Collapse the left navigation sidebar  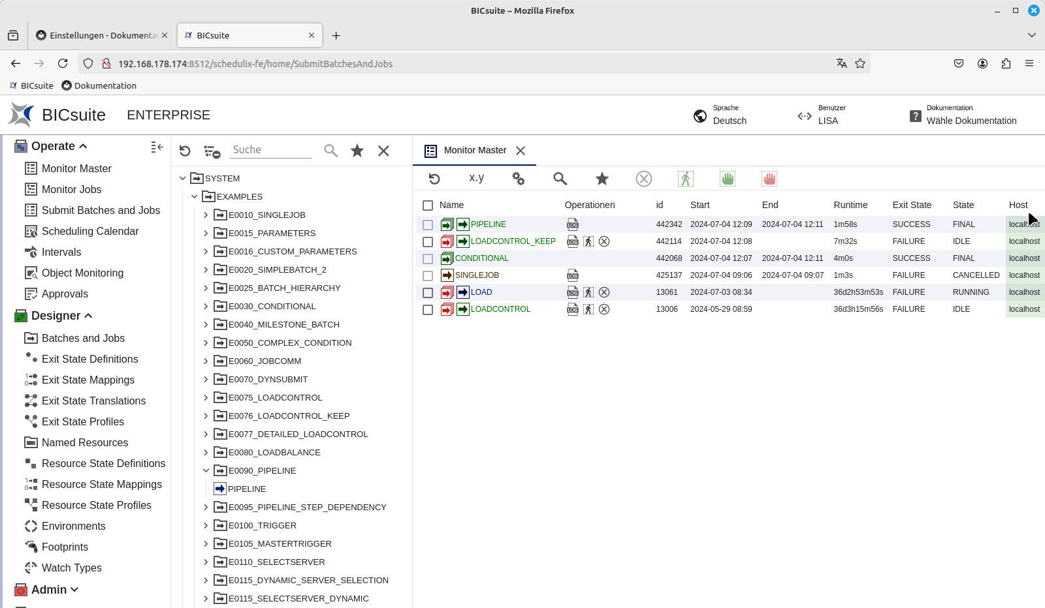[x=157, y=147]
